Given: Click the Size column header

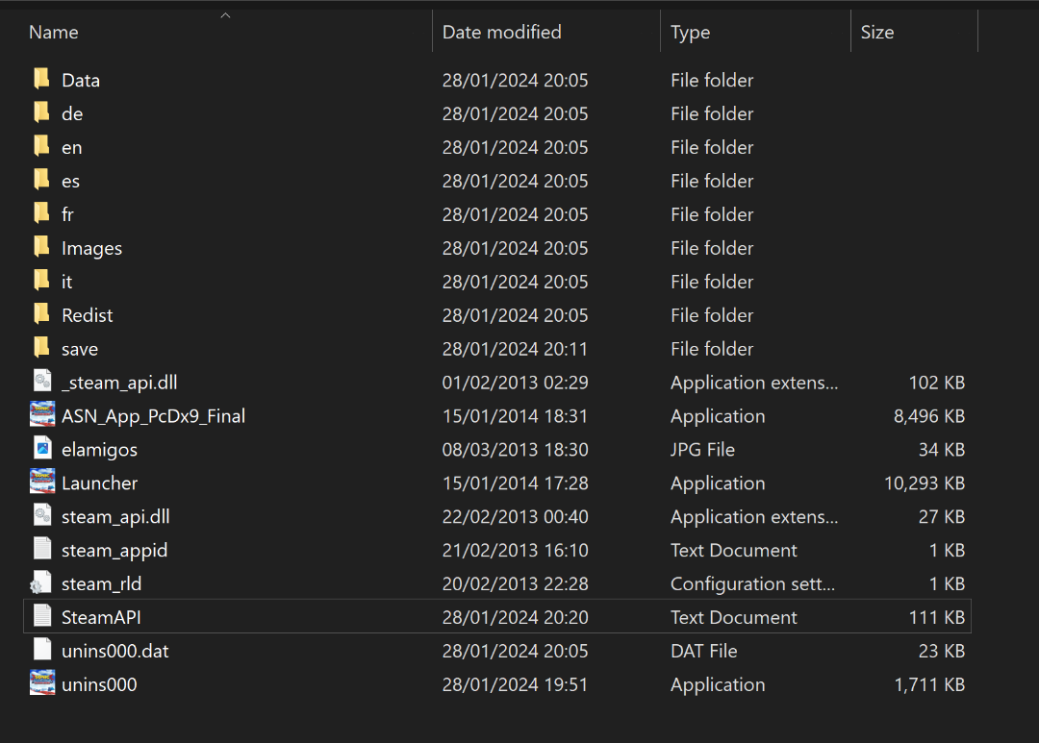Looking at the screenshot, I should [x=876, y=32].
